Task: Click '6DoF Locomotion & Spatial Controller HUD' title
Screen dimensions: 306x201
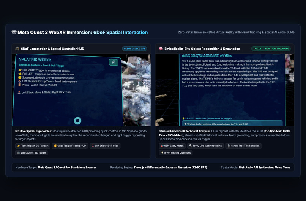Action: (x=52, y=49)
